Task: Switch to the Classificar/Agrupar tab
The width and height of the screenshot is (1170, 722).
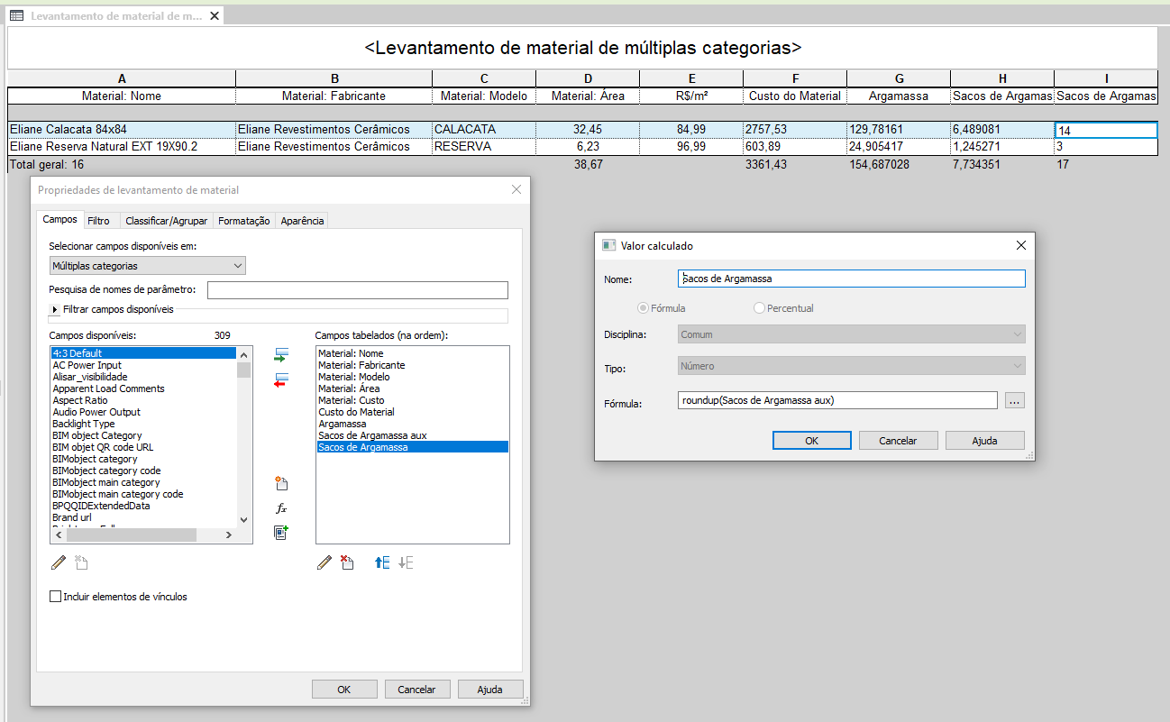Action: click(x=166, y=220)
